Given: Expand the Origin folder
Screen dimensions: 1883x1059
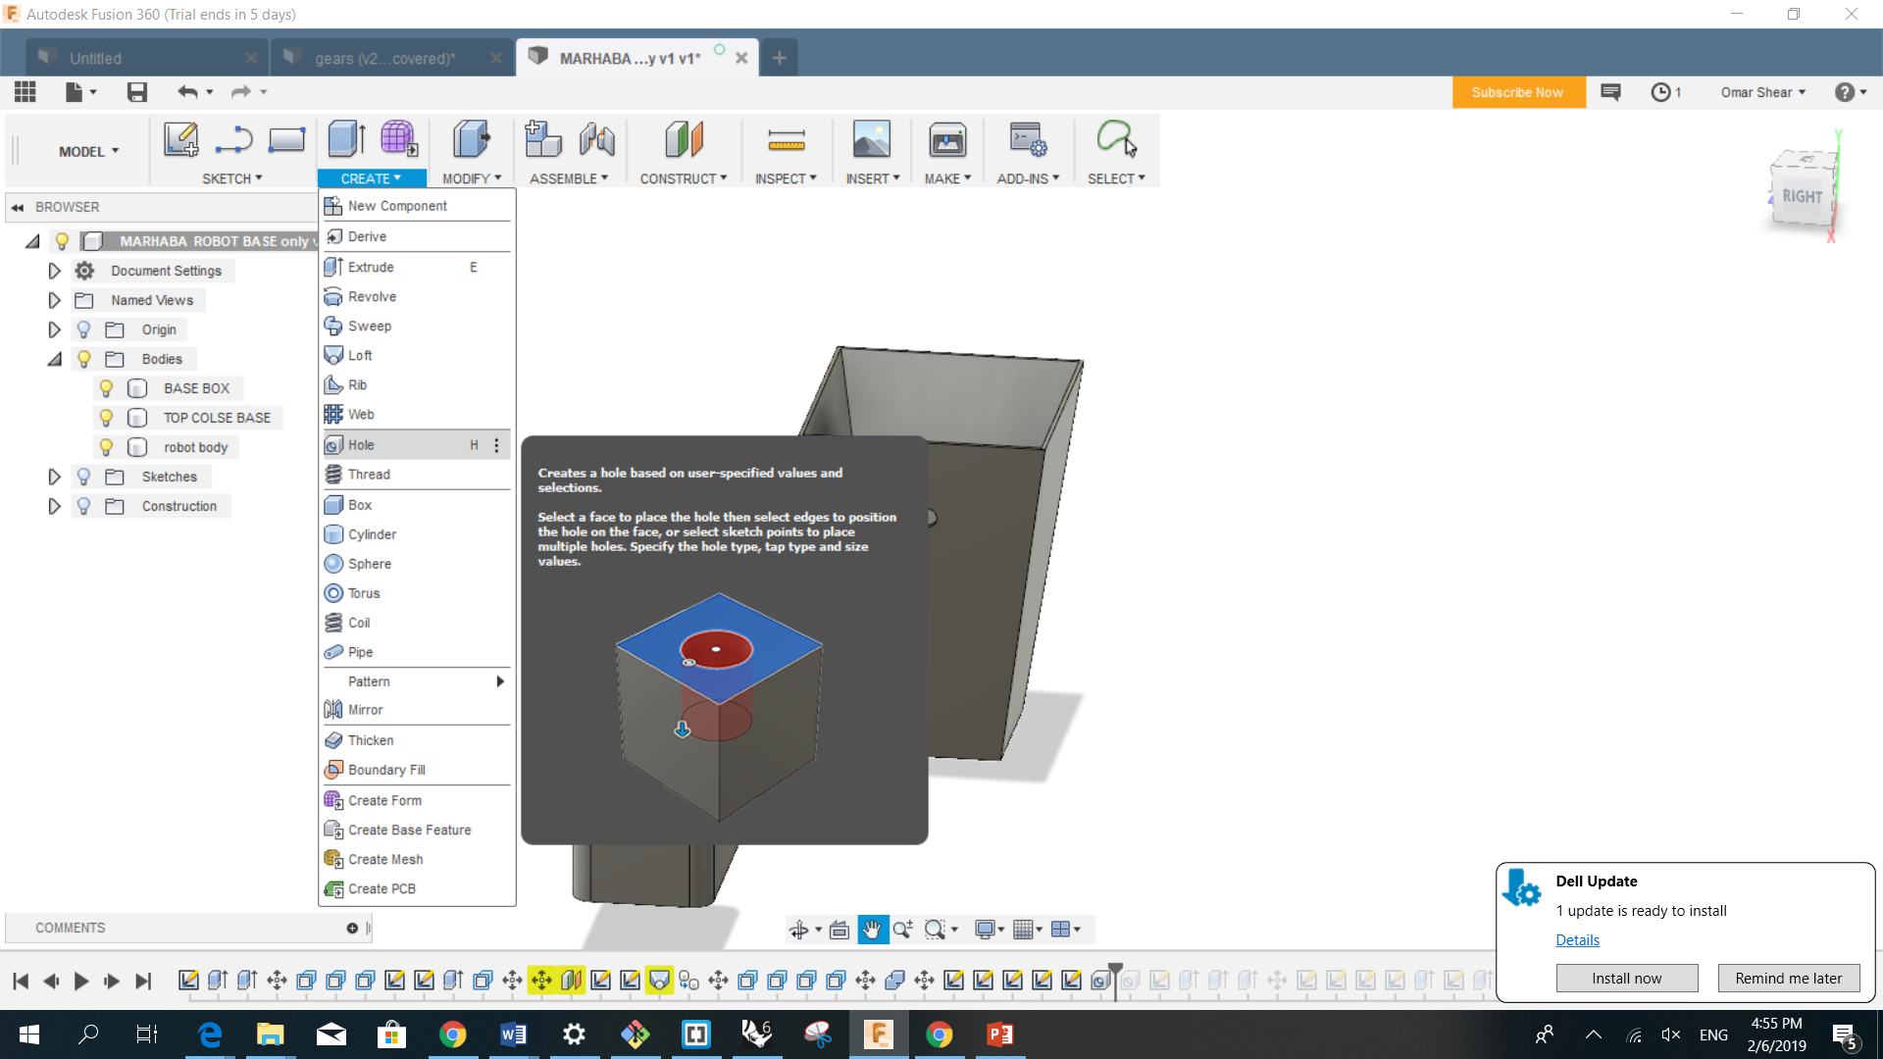Looking at the screenshot, I should pos(54,329).
